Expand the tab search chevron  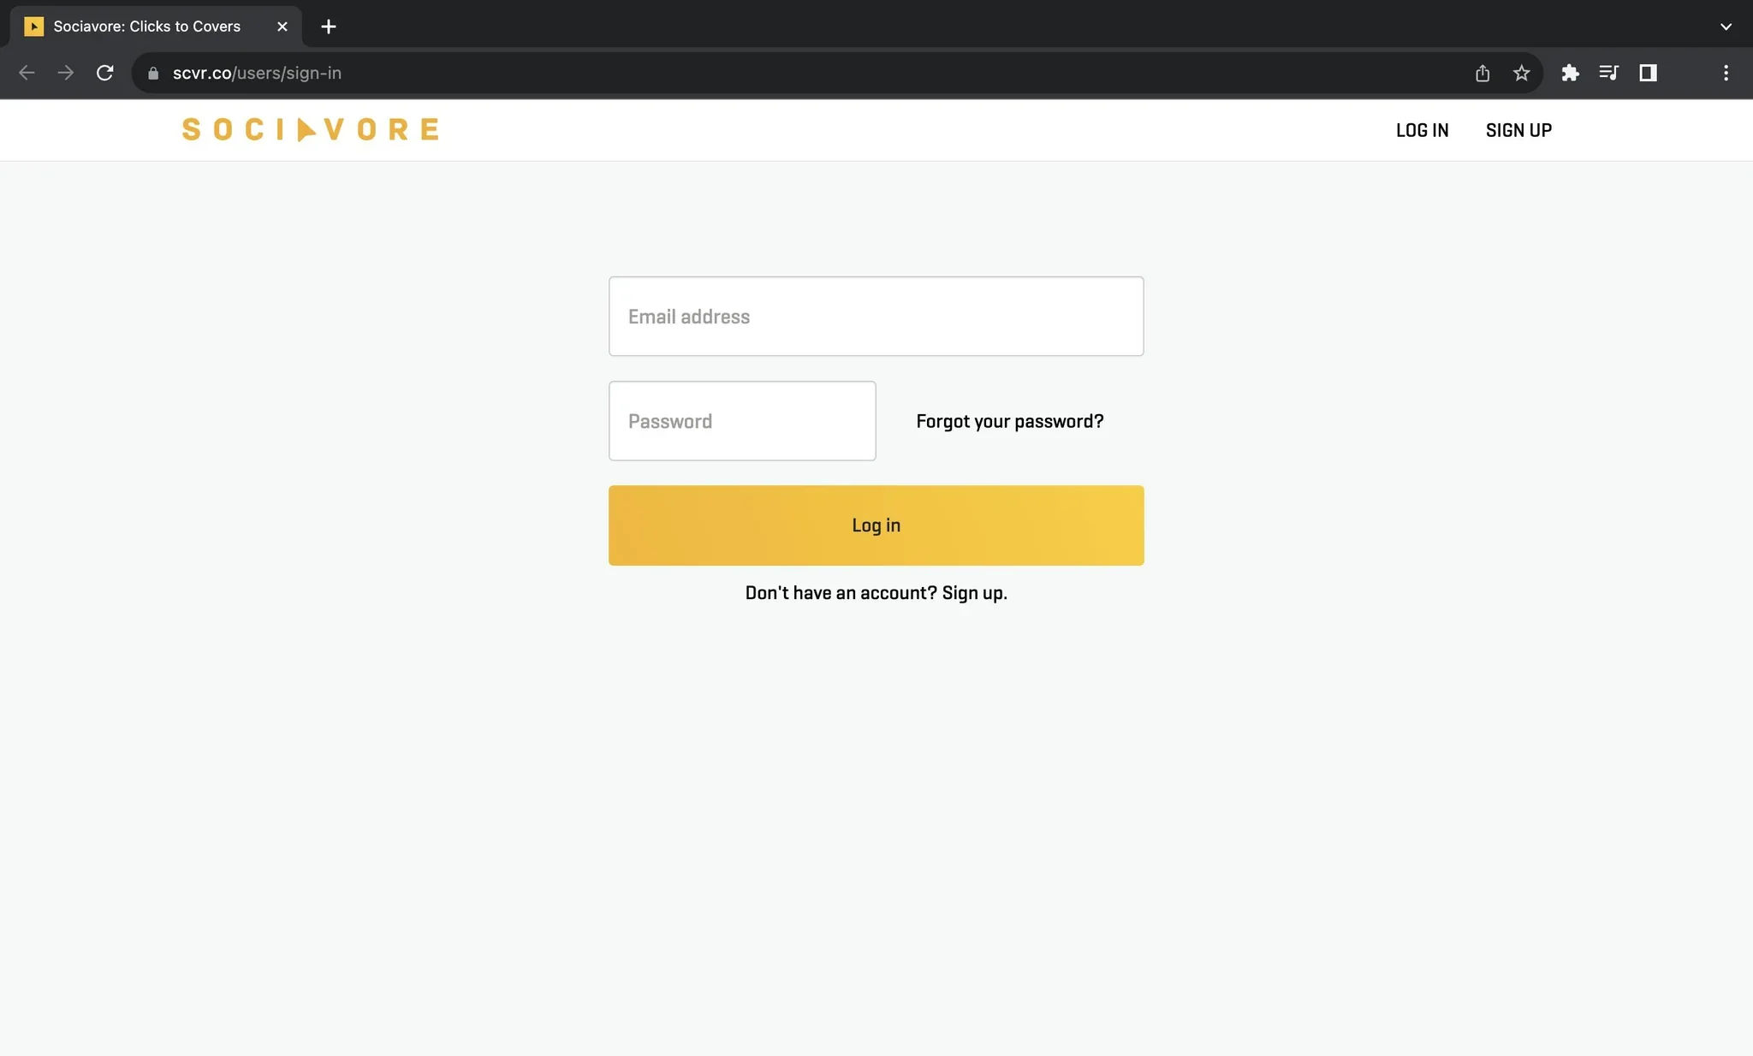pyautogui.click(x=1726, y=27)
